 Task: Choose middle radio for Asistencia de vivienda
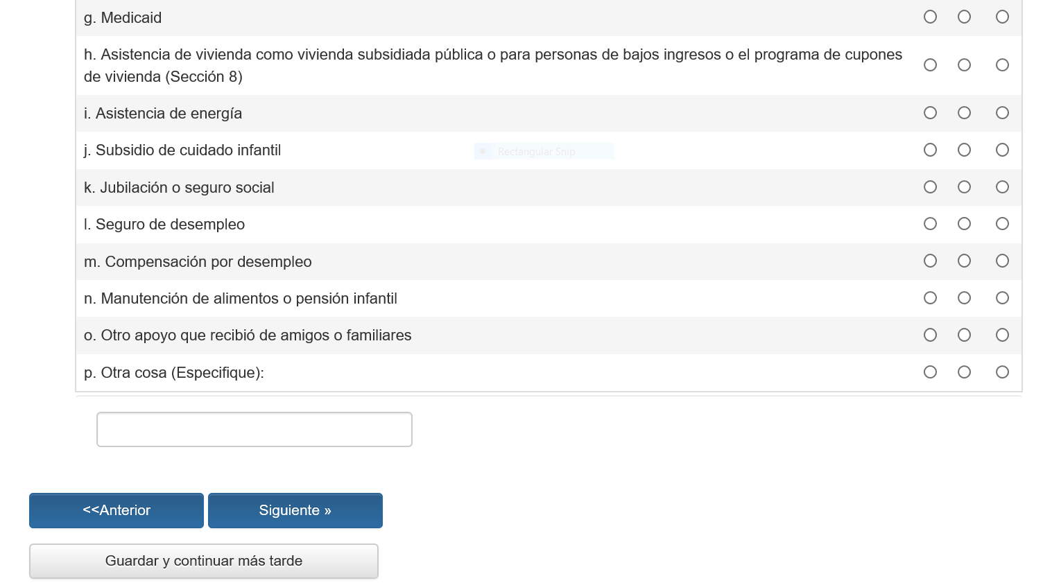coord(964,65)
